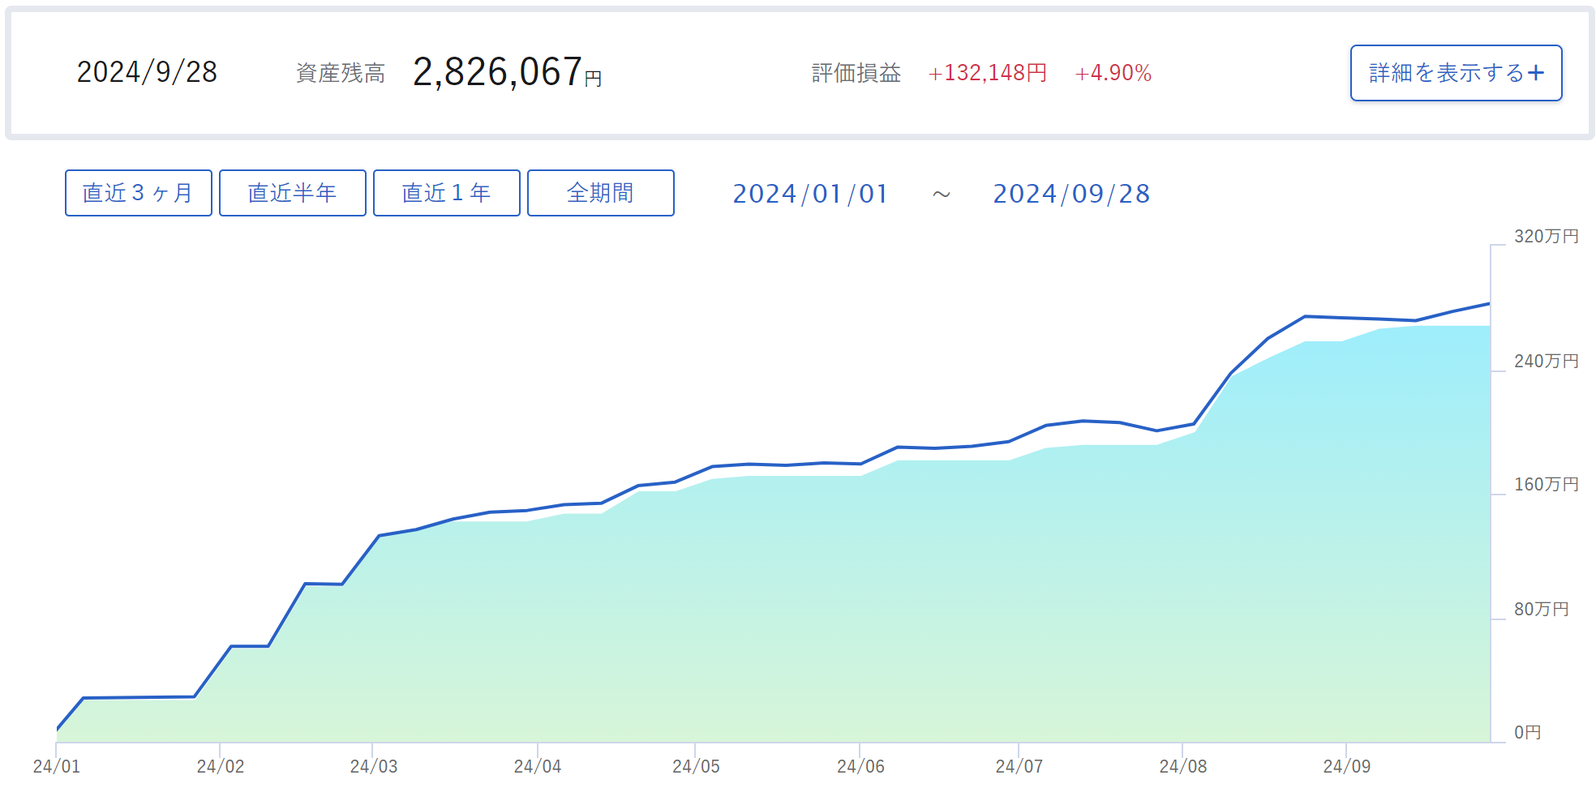Click the 24/07 axis tick label

click(1019, 766)
